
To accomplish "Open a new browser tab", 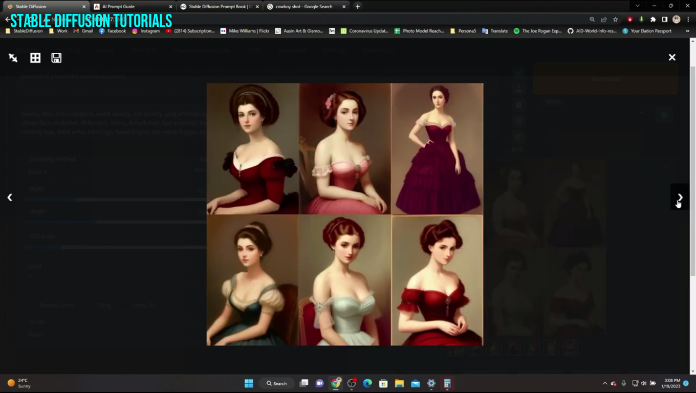I will tap(358, 7).
